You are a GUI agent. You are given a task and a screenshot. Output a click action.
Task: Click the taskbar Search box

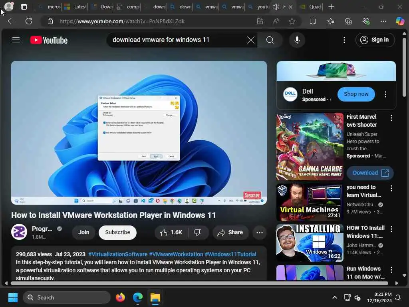click(x=67, y=297)
